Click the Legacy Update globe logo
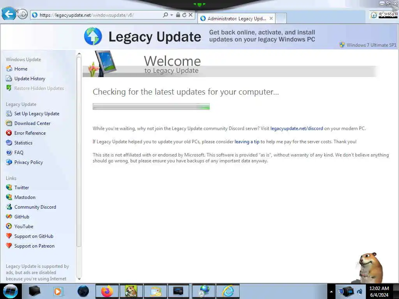Image resolution: width=399 pixels, height=299 pixels. coord(93,36)
